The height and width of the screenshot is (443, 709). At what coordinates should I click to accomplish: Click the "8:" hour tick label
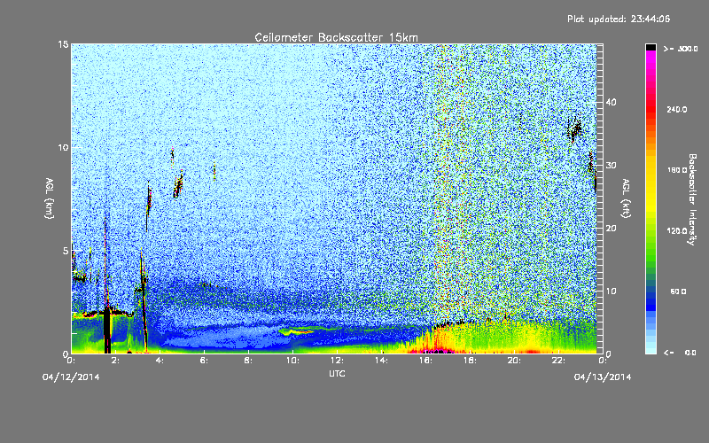(x=249, y=361)
